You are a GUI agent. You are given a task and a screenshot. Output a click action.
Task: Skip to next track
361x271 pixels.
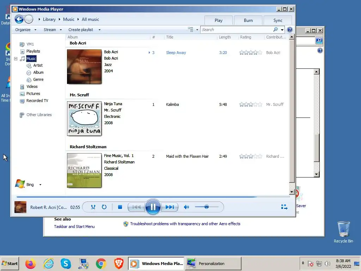coord(170,207)
